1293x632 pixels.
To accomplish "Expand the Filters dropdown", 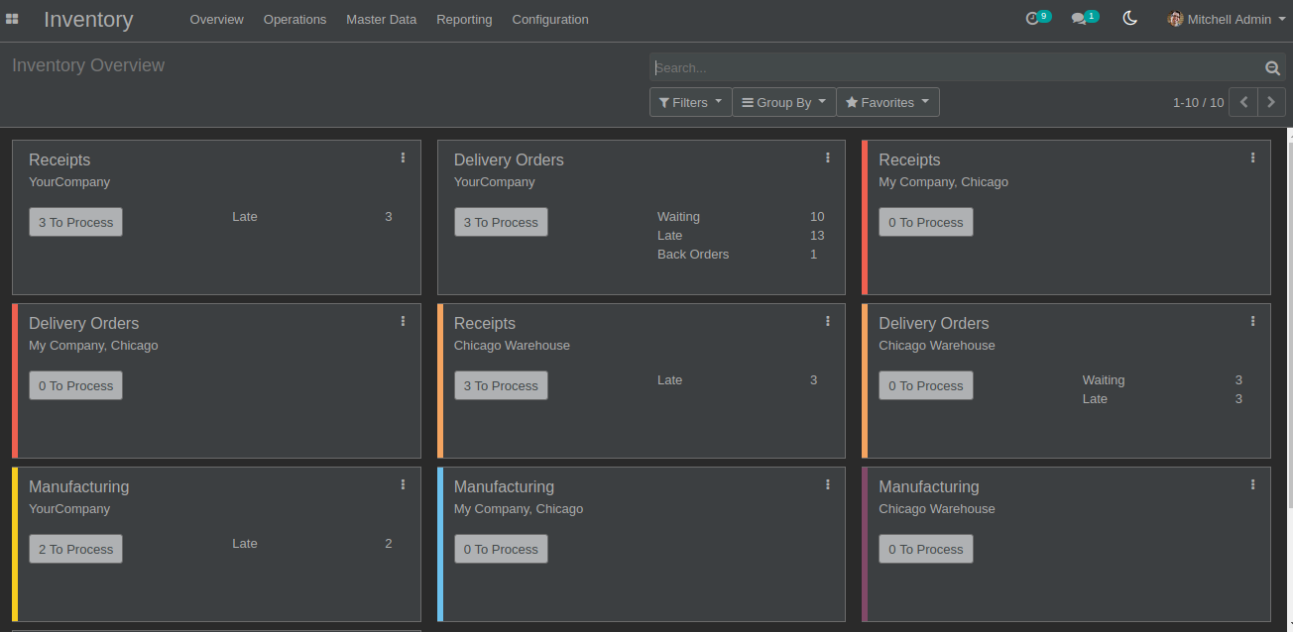I will 691,102.
